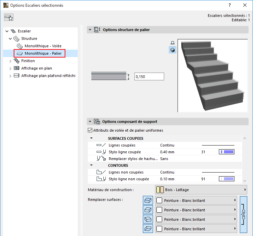The image size is (253, 236).
Task: Click the Lignes non coupées line preview
Action: coord(218,172)
